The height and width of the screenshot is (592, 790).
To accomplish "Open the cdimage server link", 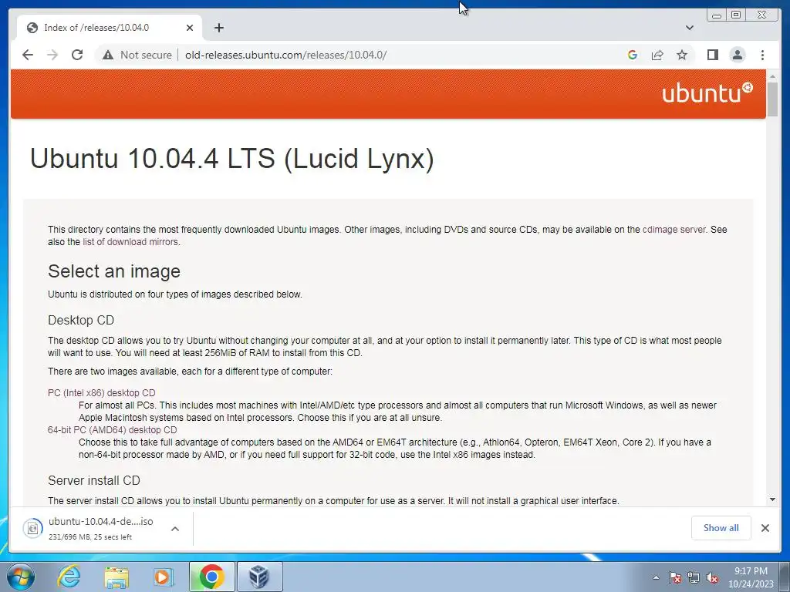I will pyautogui.click(x=674, y=230).
